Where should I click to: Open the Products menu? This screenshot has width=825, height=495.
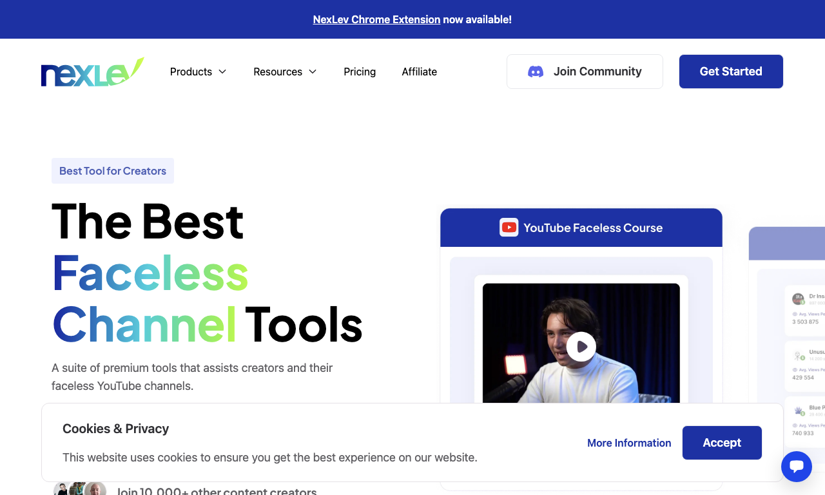pyautogui.click(x=199, y=72)
